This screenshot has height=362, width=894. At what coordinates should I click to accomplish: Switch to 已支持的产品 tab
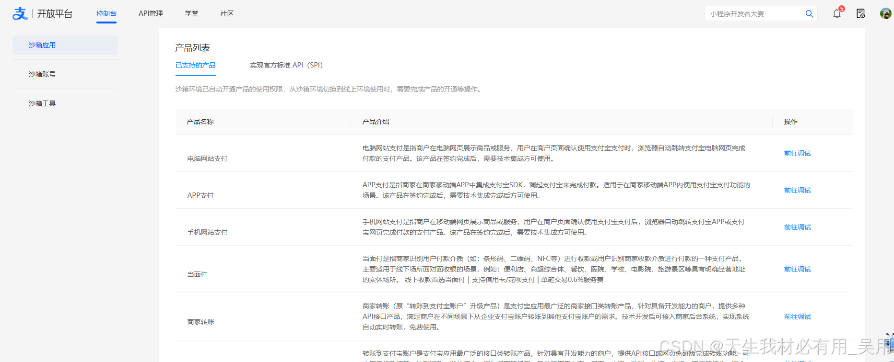coord(195,65)
